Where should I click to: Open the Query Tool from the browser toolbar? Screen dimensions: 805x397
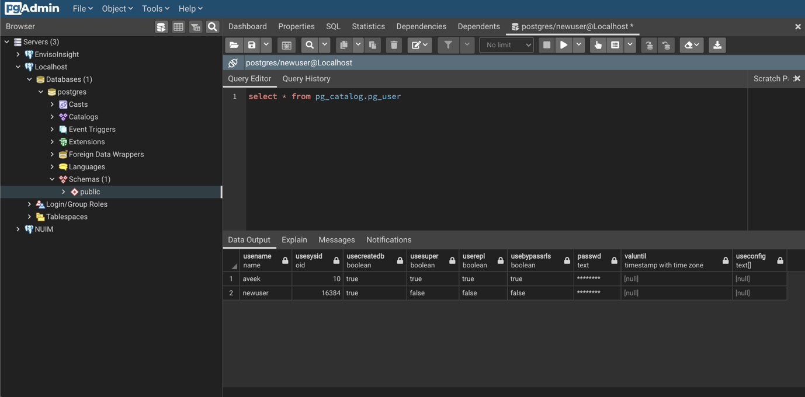[x=161, y=26]
